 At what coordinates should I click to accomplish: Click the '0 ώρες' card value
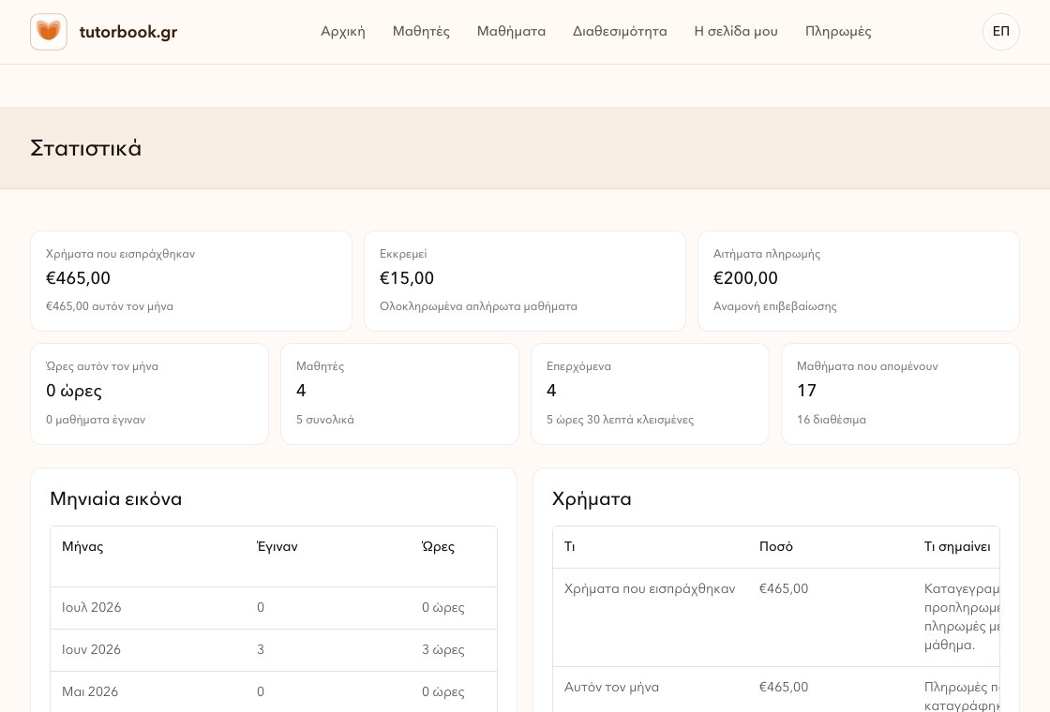click(x=74, y=390)
